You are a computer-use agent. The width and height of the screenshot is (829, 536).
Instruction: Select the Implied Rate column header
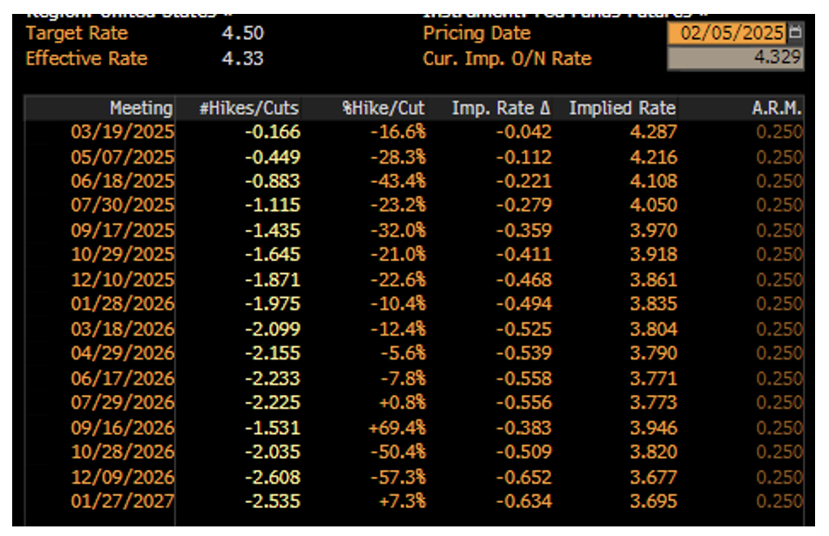click(622, 109)
